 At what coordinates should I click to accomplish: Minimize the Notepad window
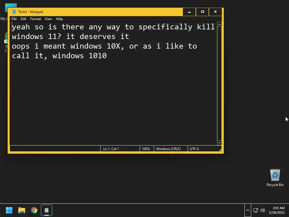pyautogui.click(x=189, y=12)
